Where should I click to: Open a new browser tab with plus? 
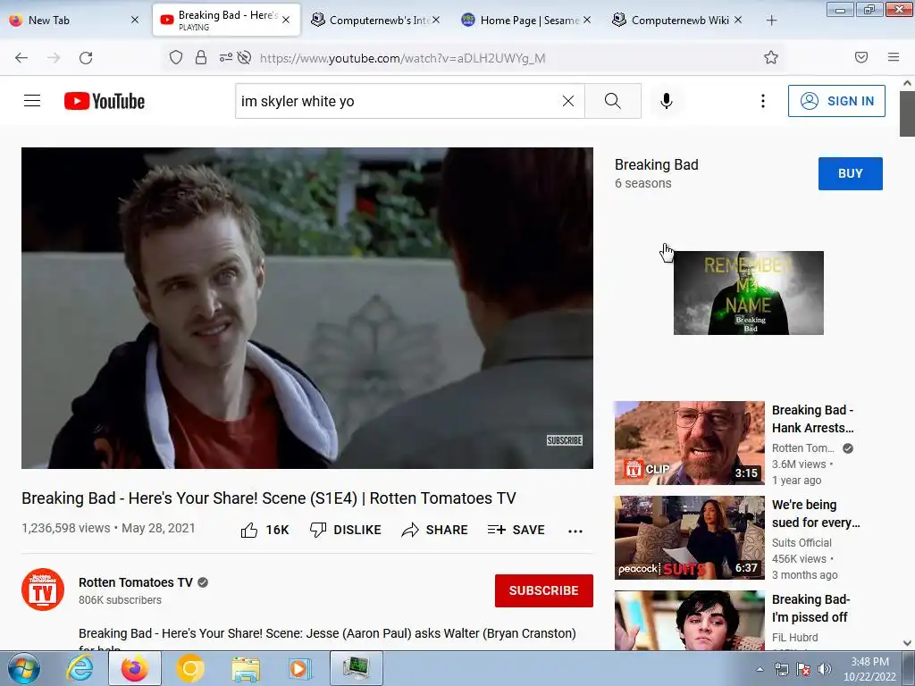[x=771, y=21]
